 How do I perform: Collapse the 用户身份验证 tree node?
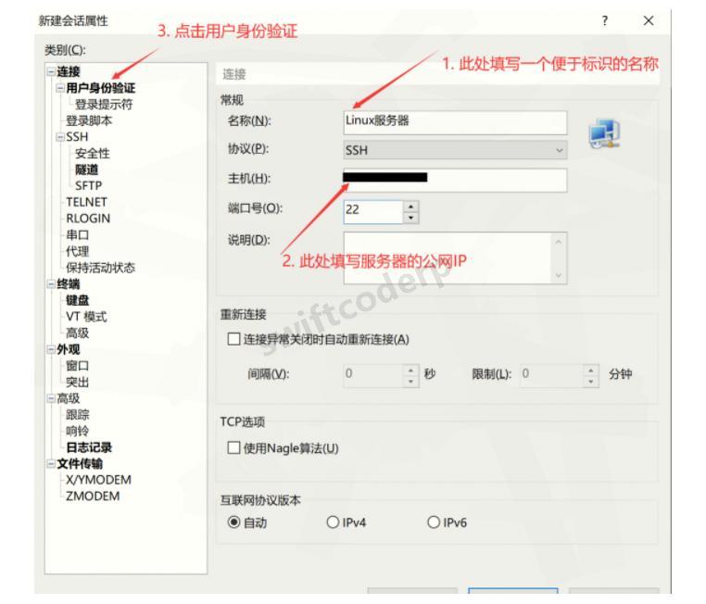(x=60, y=88)
